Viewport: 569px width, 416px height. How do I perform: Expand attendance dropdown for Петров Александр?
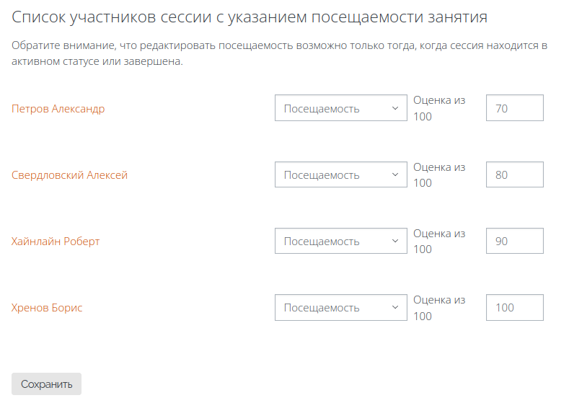(340, 108)
